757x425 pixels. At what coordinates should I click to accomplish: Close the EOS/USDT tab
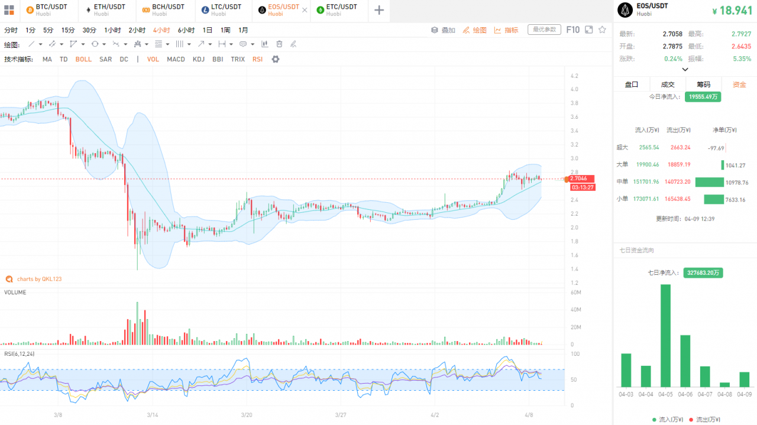click(305, 10)
